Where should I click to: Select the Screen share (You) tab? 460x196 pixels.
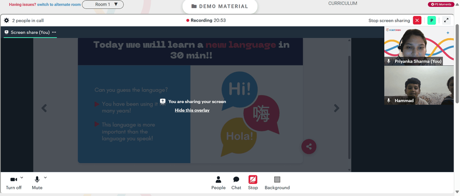[x=30, y=32]
